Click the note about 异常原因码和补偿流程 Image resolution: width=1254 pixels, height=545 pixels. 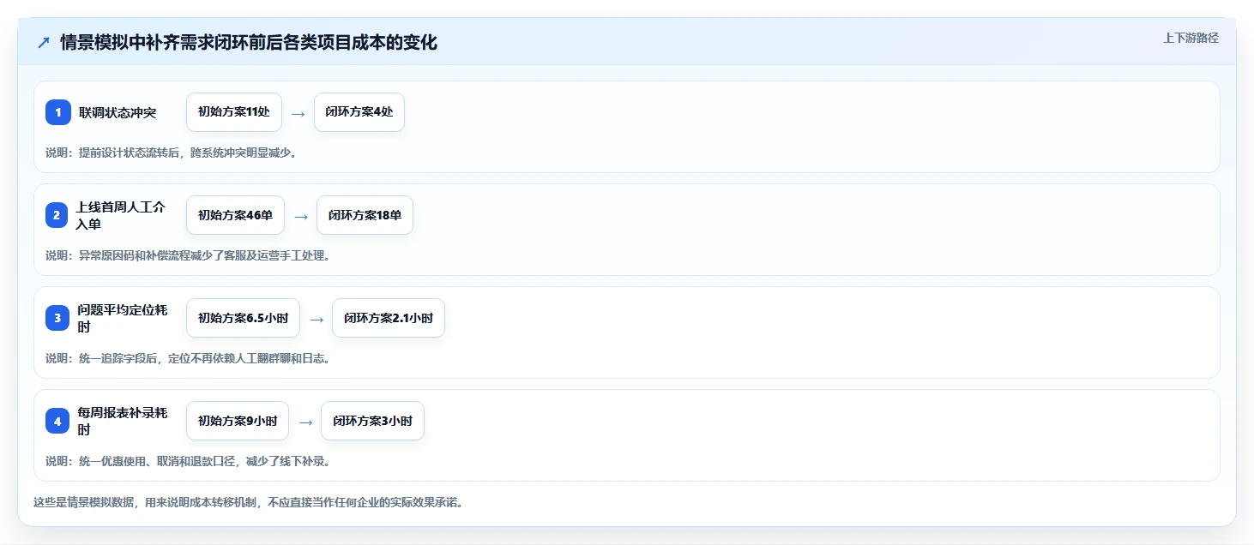point(188,255)
